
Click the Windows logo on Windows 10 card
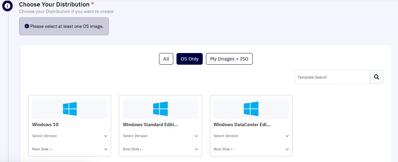coord(70,109)
